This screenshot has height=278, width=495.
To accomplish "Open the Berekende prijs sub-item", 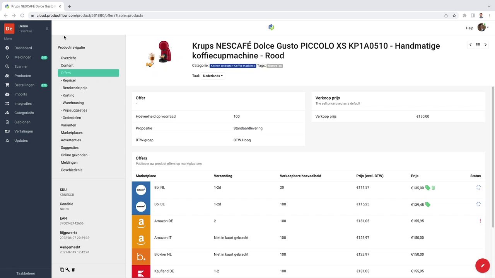I will (x=74, y=88).
